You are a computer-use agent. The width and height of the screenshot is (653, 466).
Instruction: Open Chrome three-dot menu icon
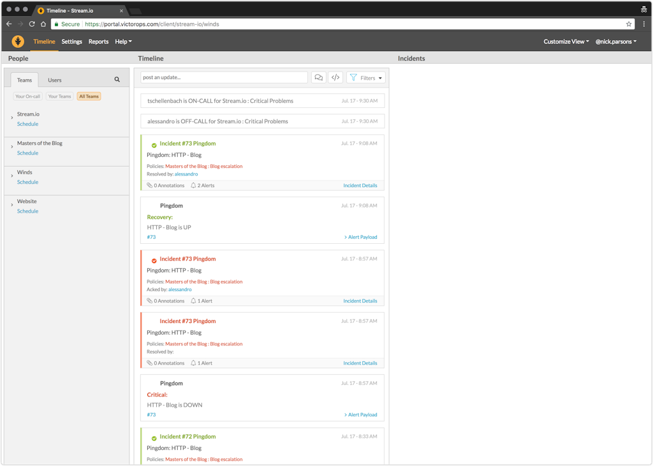click(643, 24)
